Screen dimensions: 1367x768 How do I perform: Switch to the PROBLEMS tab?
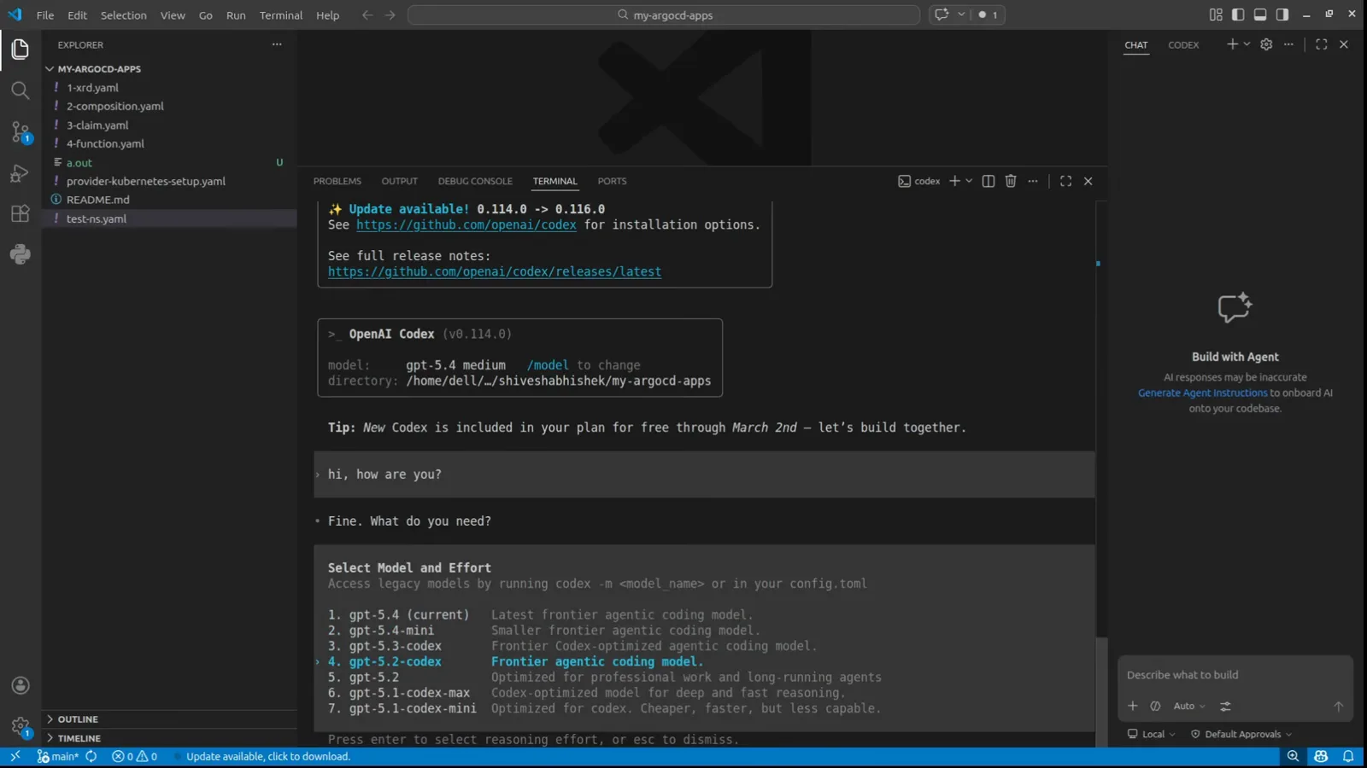337,181
